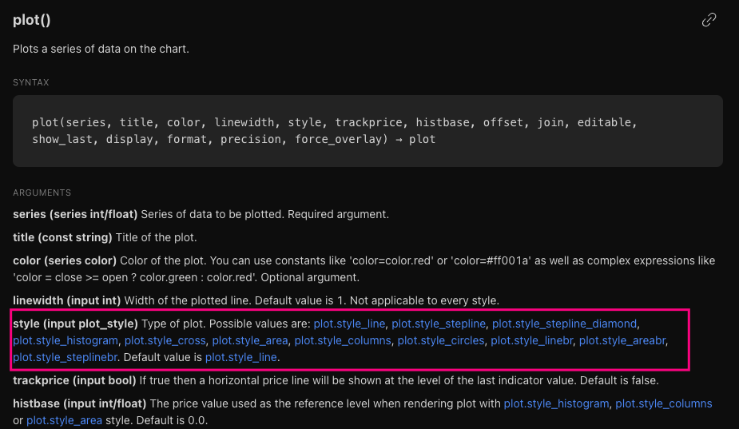739x429 pixels.
Task: Open plot.style_line link after 'Possible values are'
Action: [x=349, y=324]
